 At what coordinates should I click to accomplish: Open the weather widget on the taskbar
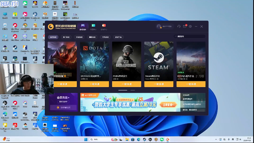(6, 140)
